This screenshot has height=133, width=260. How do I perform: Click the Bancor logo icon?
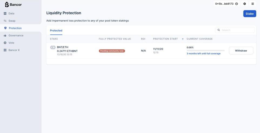[7, 5]
